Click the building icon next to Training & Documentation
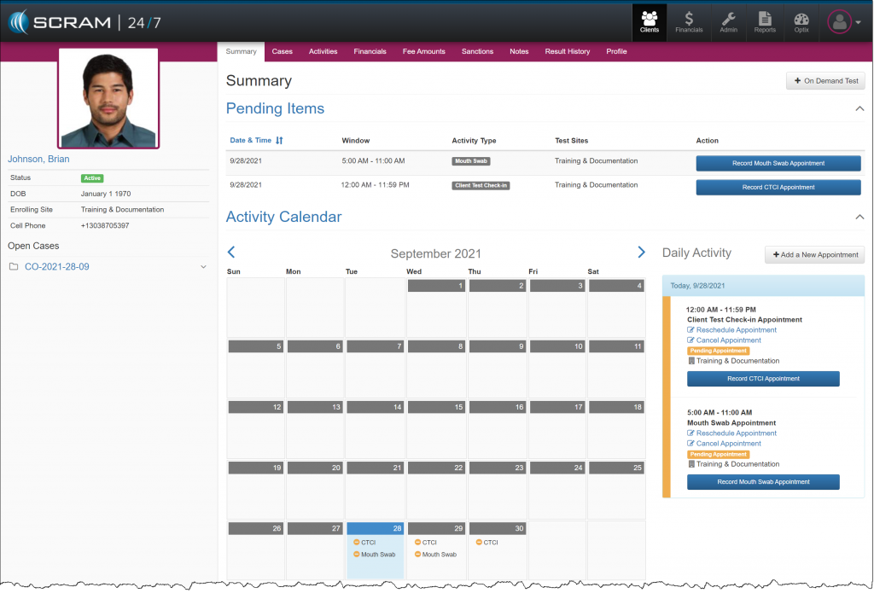874x593 pixels. pyautogui.click(x=690, y=359)
